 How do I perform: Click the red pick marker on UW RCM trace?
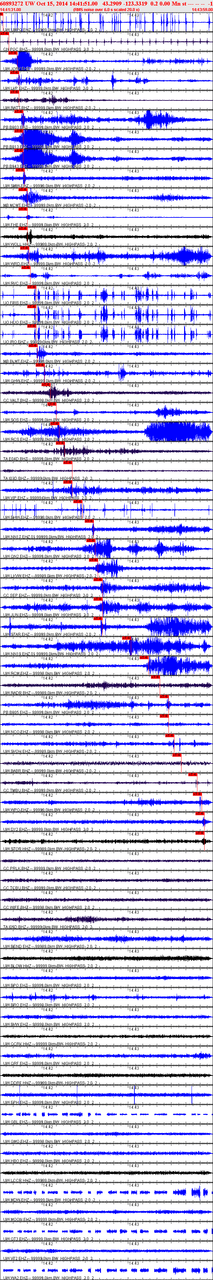(x=144, y=657)
